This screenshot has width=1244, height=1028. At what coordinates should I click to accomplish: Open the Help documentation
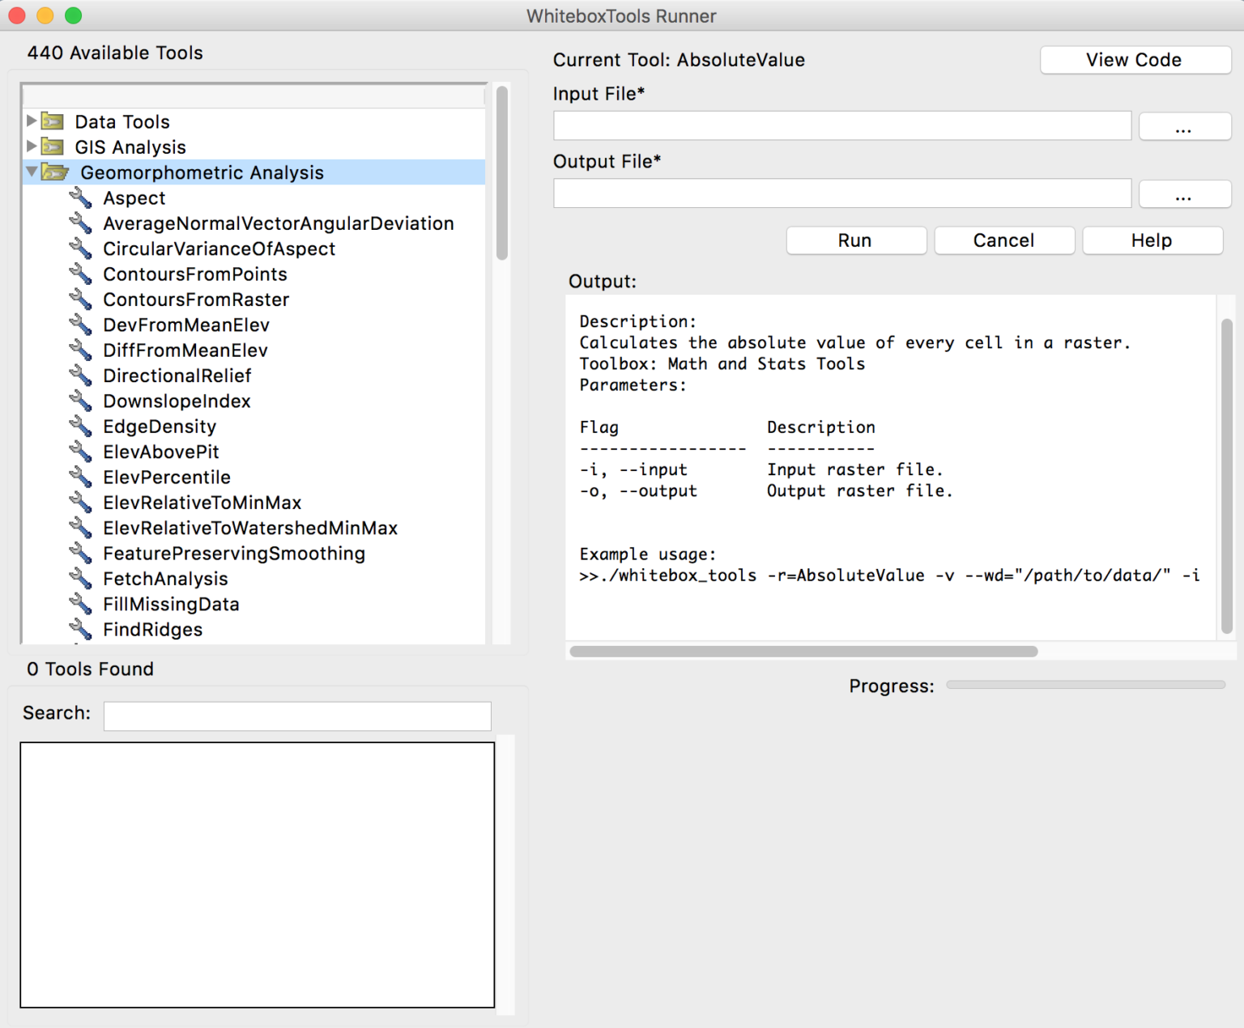pyautogui.click(x=1152, y=240)
